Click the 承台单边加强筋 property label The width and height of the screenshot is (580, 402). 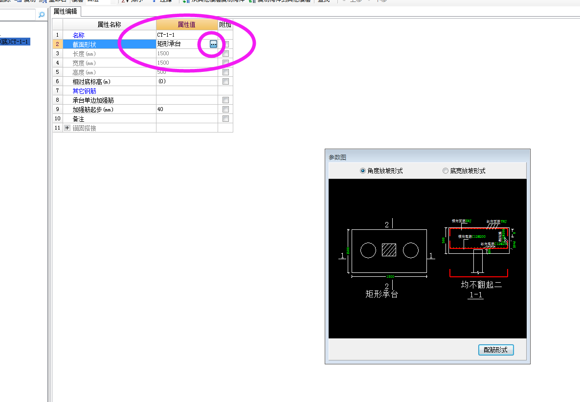click(93, 101)
